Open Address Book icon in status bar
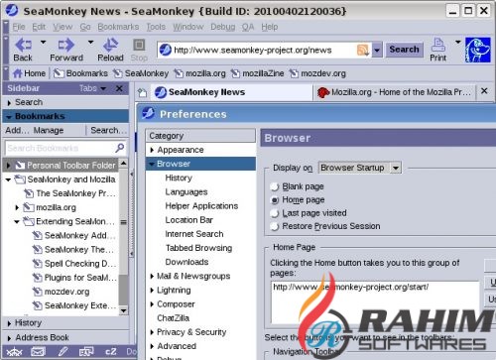This screenshot has width=496, height=360. pyautogui.click(x=86, y=352)
